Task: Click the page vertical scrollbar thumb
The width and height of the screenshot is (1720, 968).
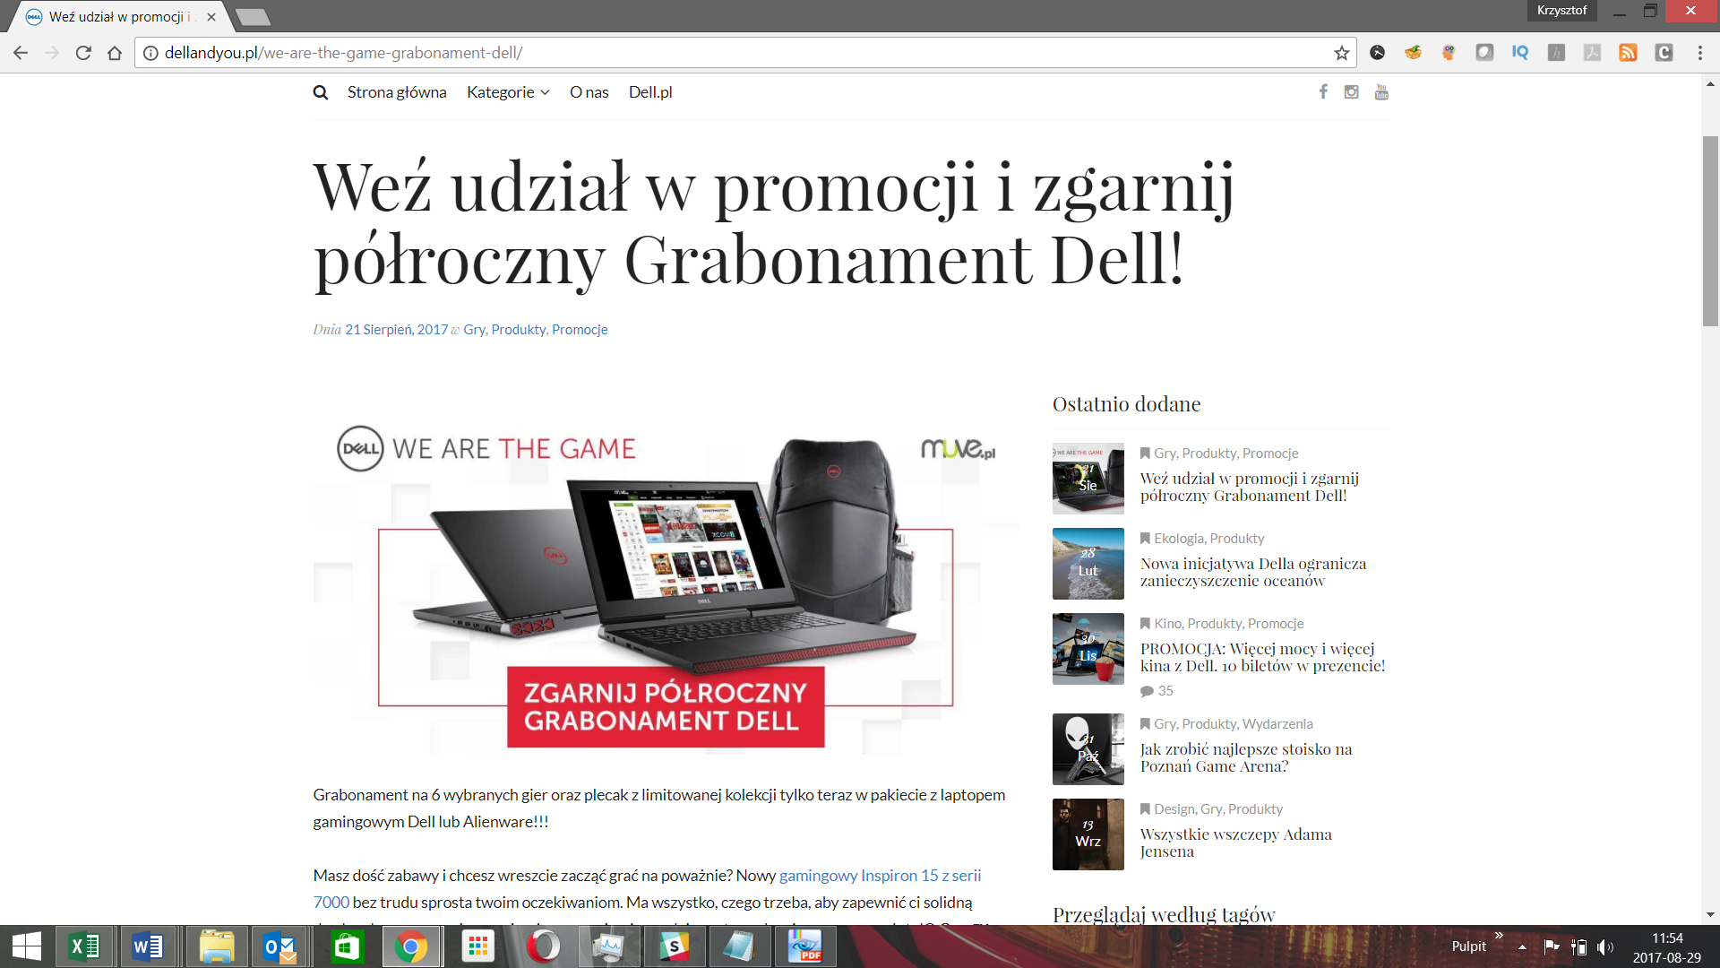Action: click(x=1710, y=231)
